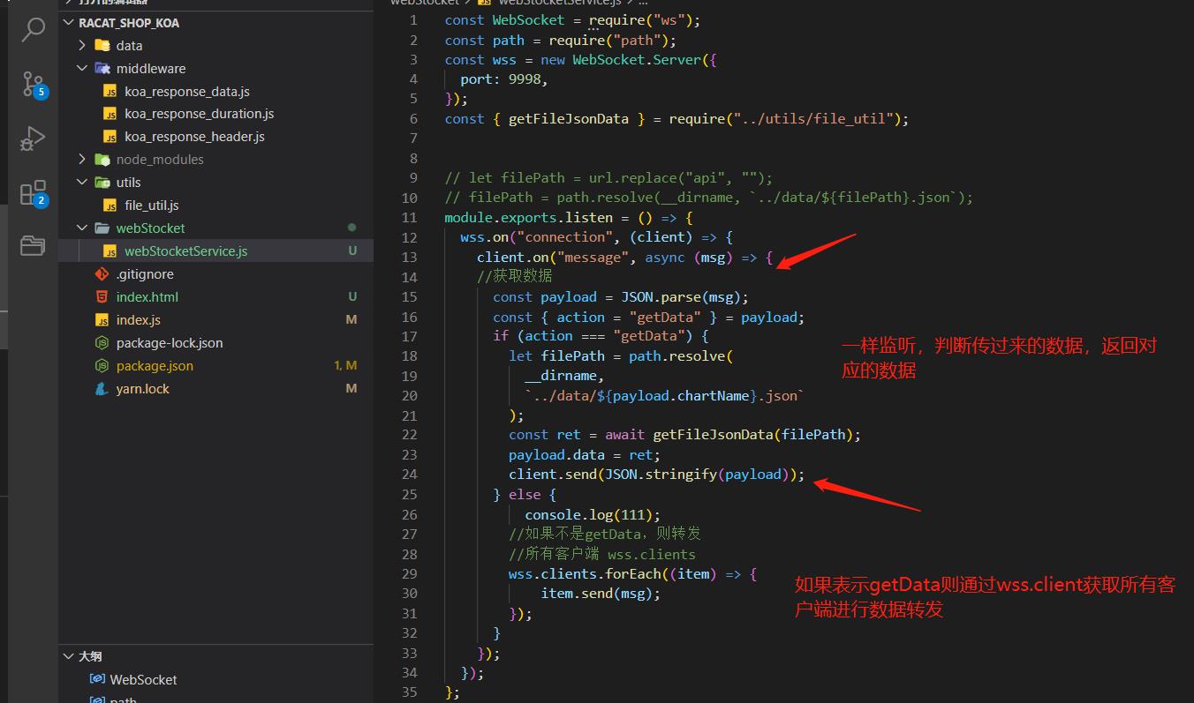Viewport: 1194px width, 703px height.
Task: Click the node icon beside package-lock.json
Action: coord(102,343)
